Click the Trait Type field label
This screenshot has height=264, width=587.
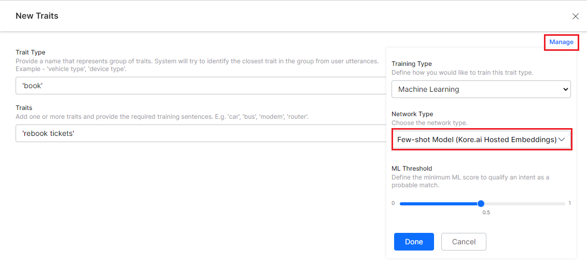(x=31, y=52)
